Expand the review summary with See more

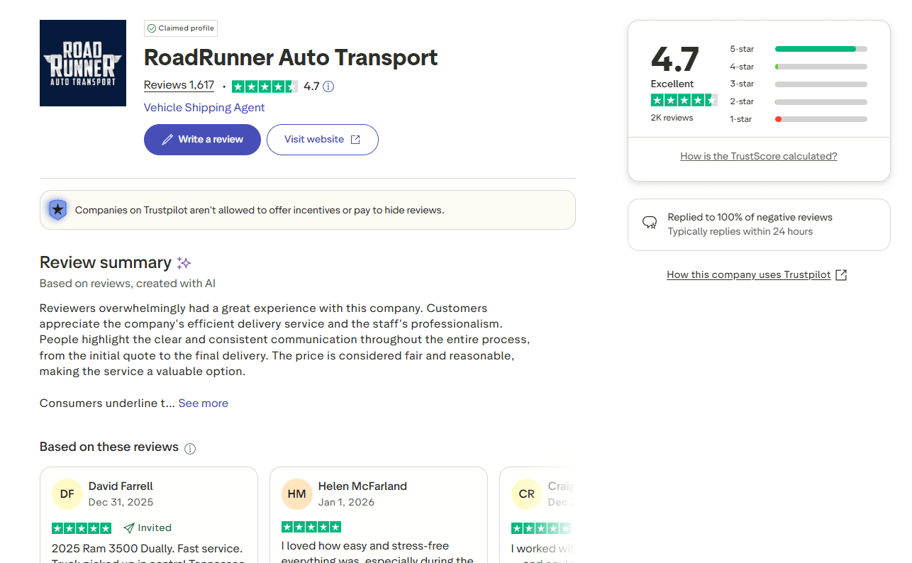click(x=204, y=403)
